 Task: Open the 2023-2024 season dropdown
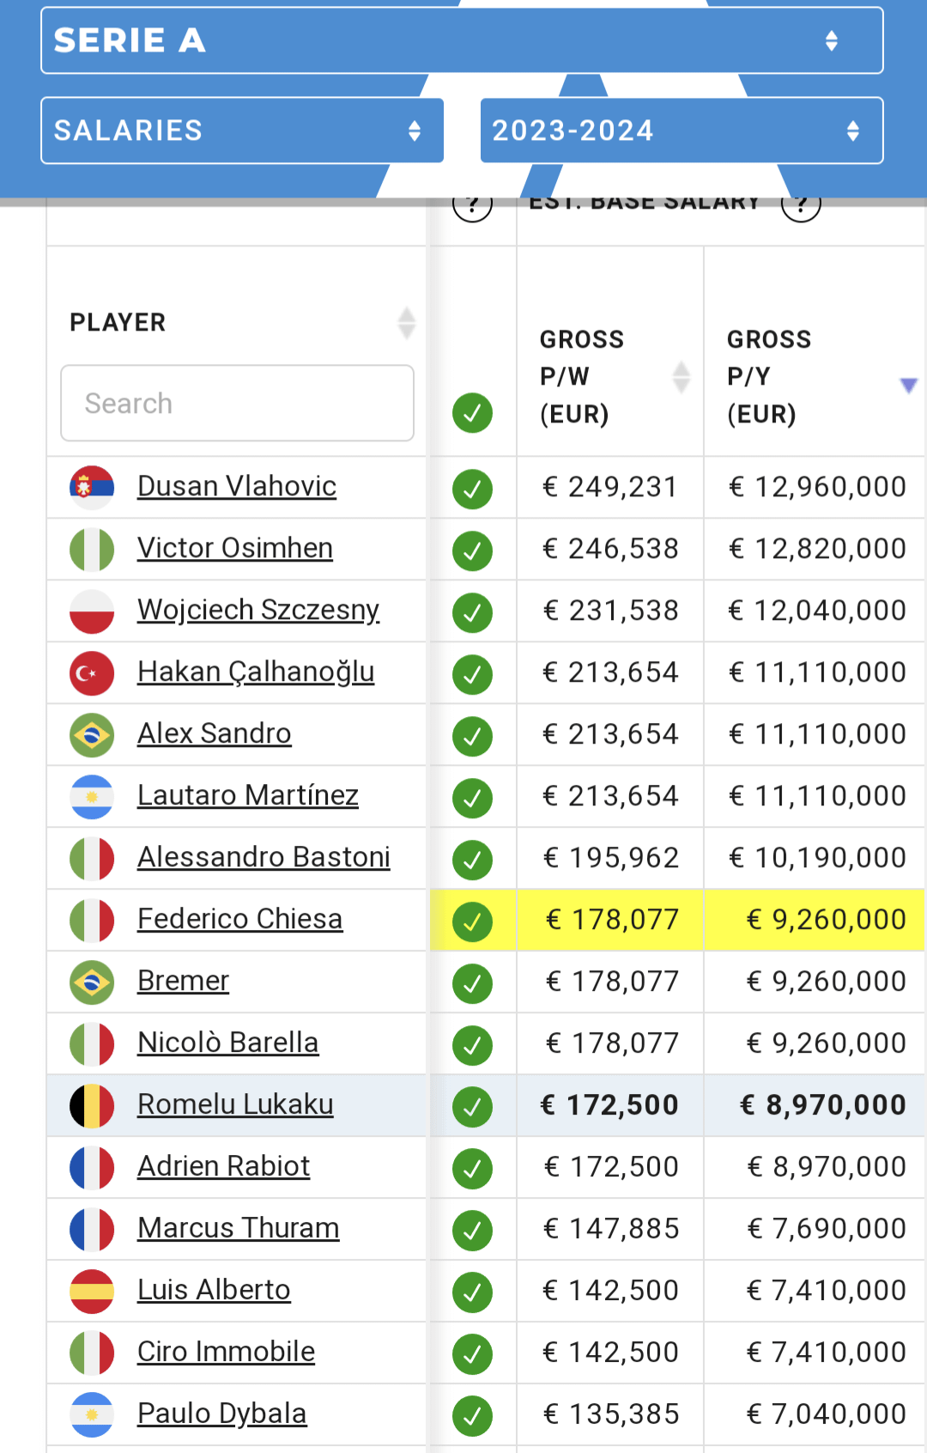682,131
